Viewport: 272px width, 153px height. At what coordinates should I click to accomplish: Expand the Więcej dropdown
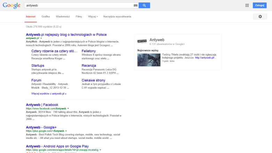(x=93, y=17)
